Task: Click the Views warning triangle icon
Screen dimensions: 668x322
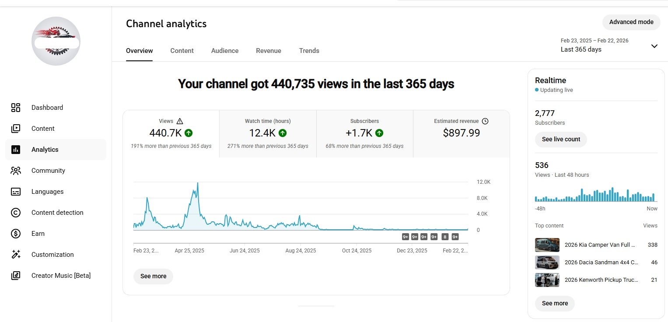Action: click(180, 121)
